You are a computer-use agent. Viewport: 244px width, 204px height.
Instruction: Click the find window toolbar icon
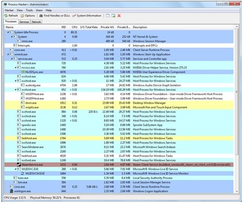pyautogui.click(x=107, y=16)
